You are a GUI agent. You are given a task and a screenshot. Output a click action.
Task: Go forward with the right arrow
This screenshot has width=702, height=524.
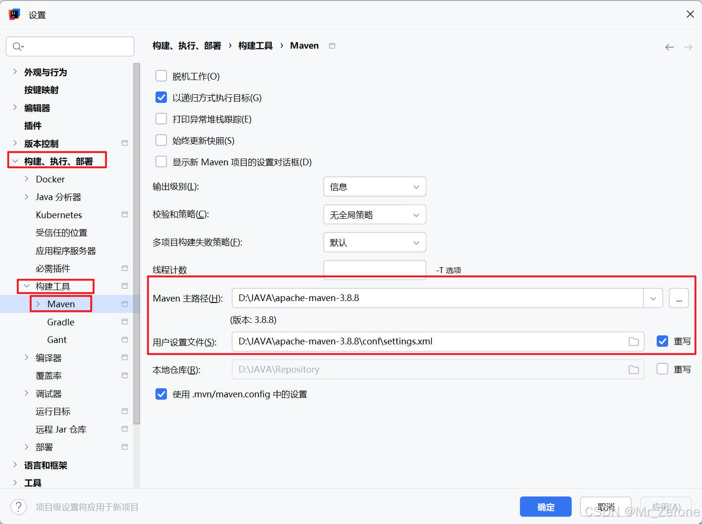[x=688, y=47]
